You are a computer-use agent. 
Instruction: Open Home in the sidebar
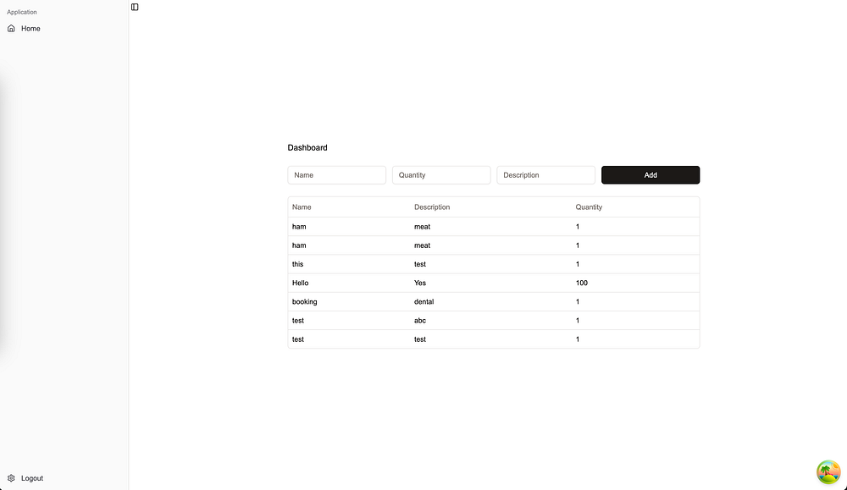[30, 29]
